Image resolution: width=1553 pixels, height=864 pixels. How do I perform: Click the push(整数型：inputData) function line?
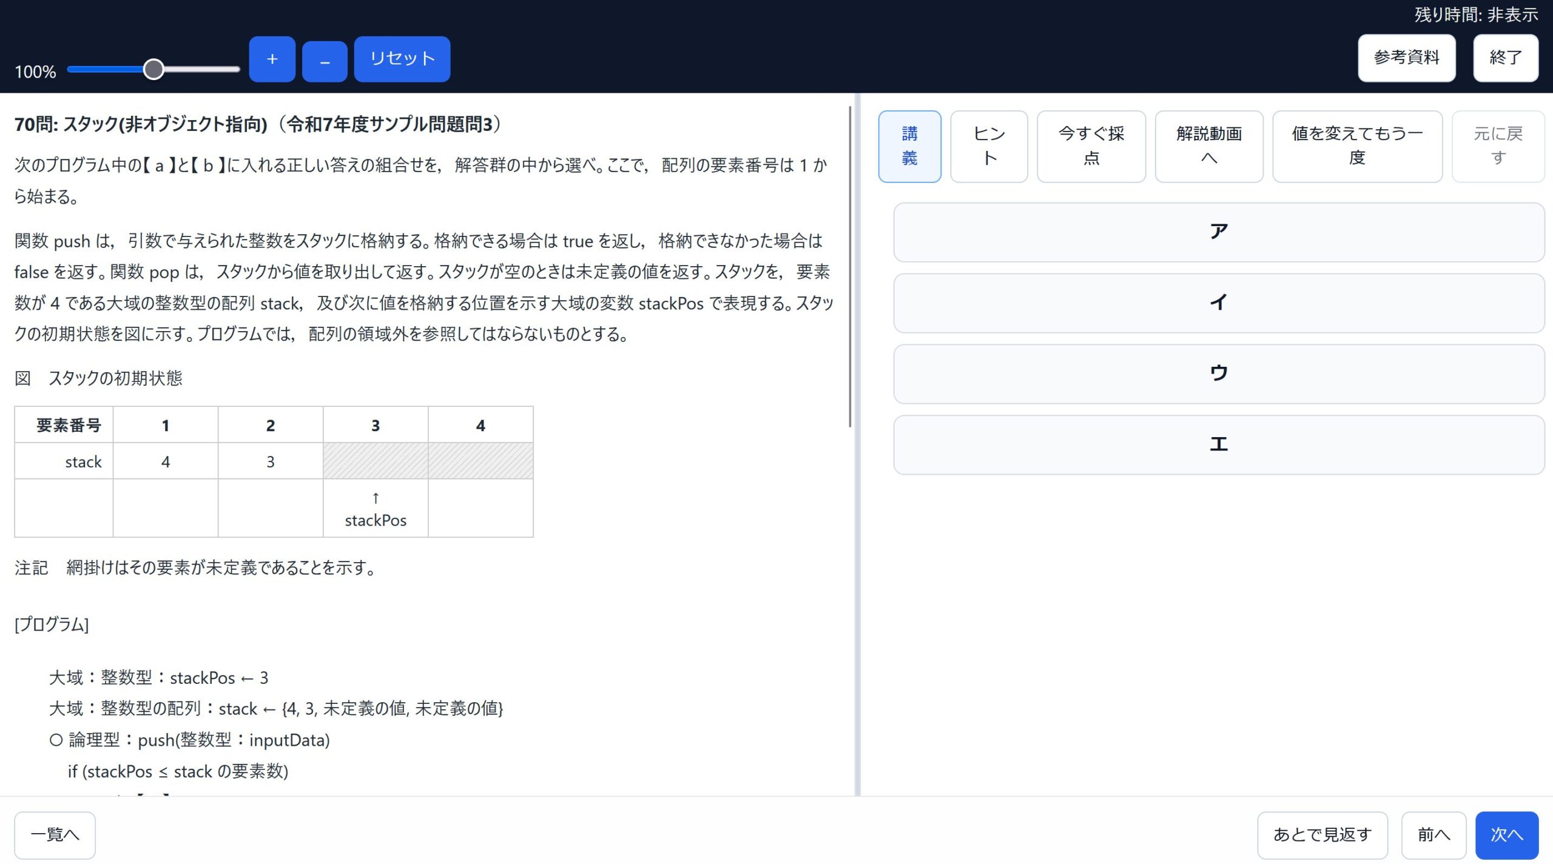point(189,740)
